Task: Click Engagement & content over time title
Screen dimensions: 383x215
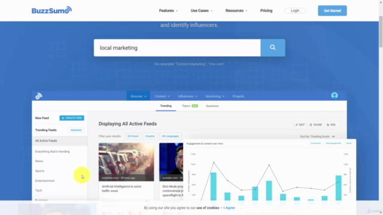Action: pos(205,143)
